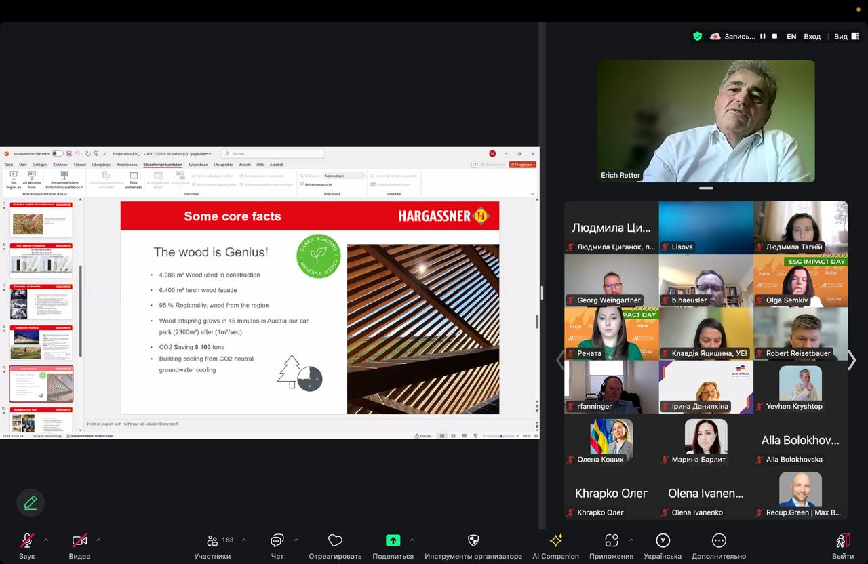Click the green annotation pencil icon
The image size is (868, 564).
point(31,502)
